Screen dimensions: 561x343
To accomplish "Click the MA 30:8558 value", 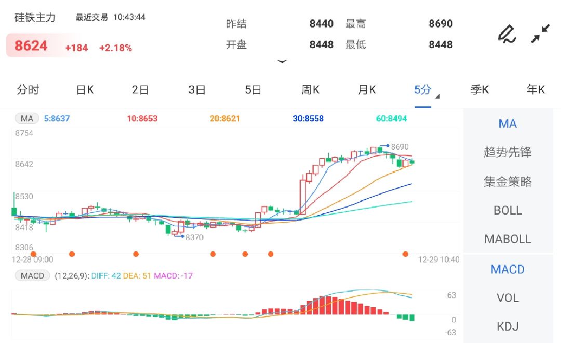I will click(308, 118).
